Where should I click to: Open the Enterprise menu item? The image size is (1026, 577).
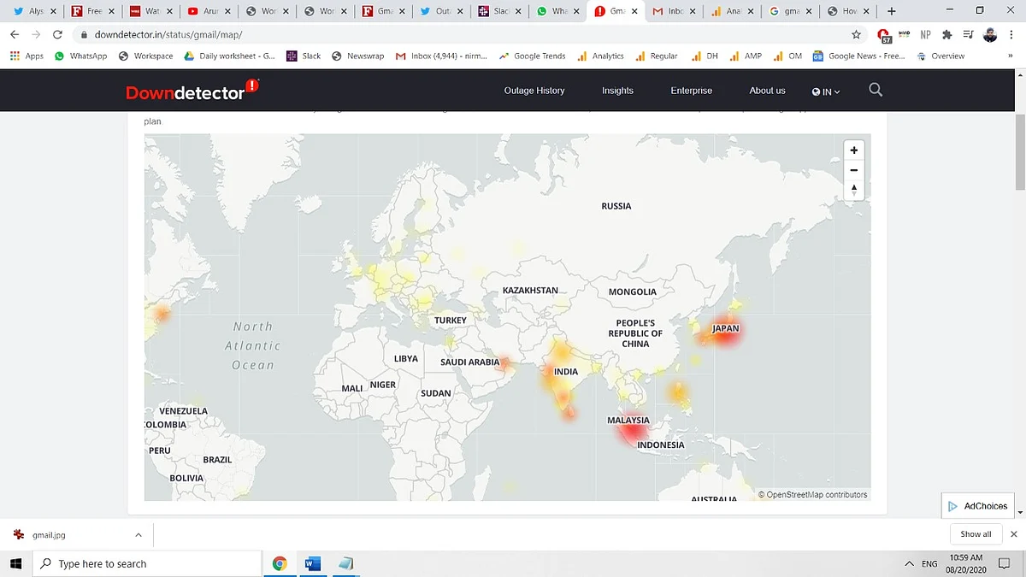coord(691,91)
